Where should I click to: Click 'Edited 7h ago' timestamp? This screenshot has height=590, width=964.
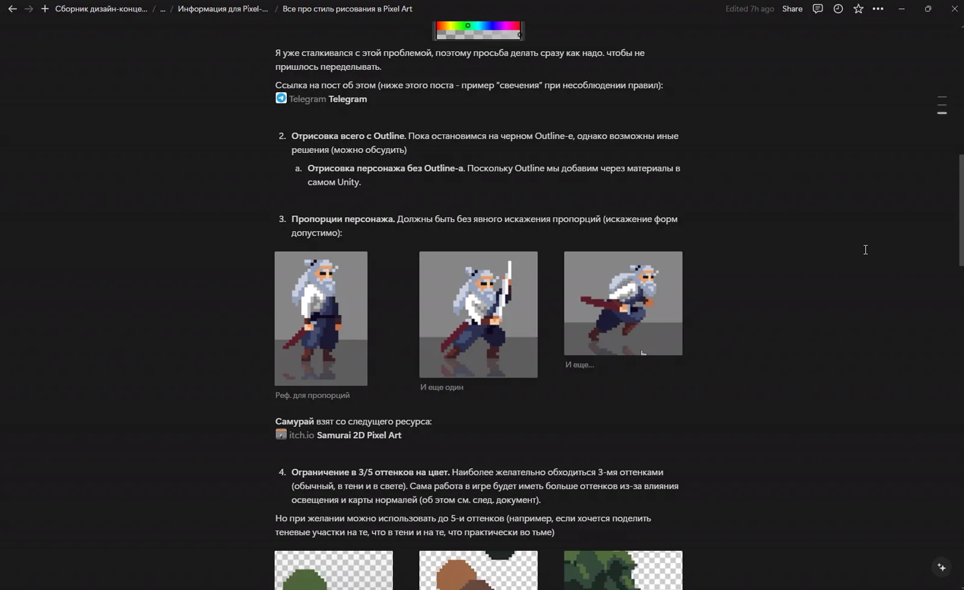click(x=750, y=9)
